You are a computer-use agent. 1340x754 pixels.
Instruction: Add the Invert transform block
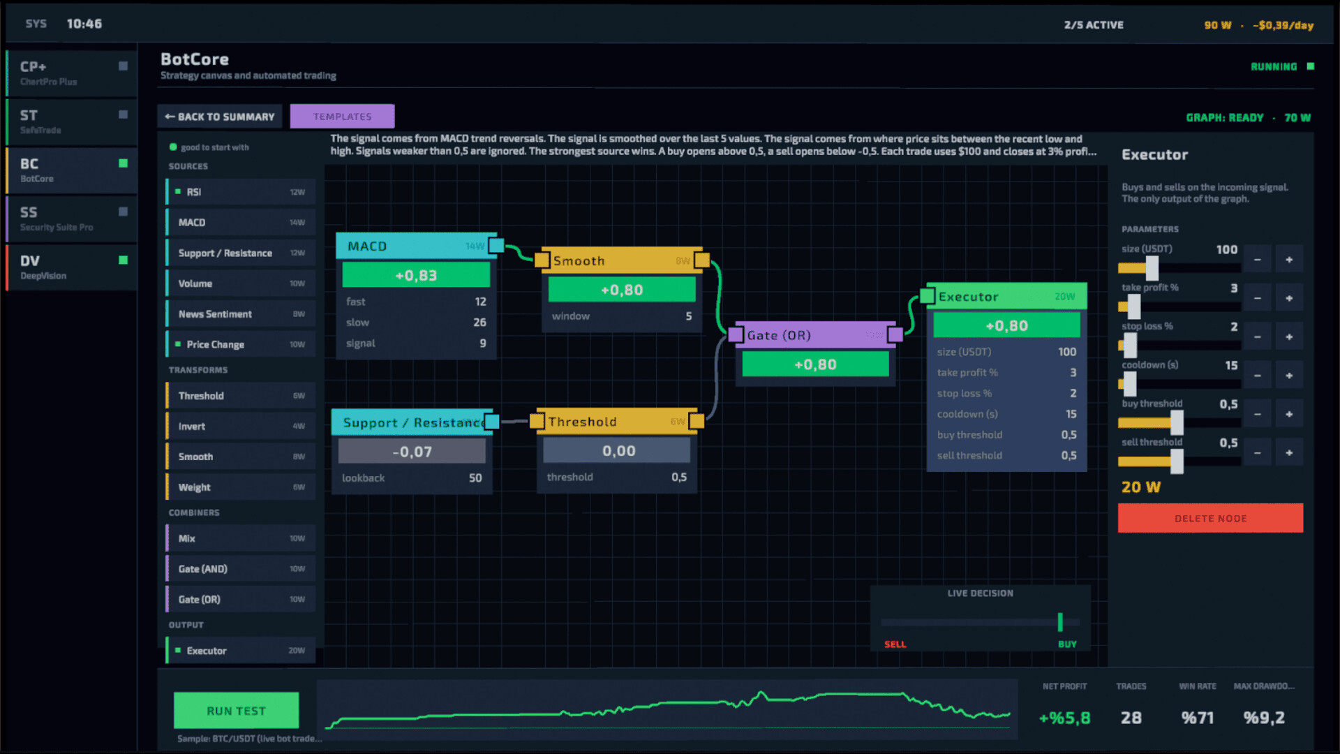(x=241, y=426)
